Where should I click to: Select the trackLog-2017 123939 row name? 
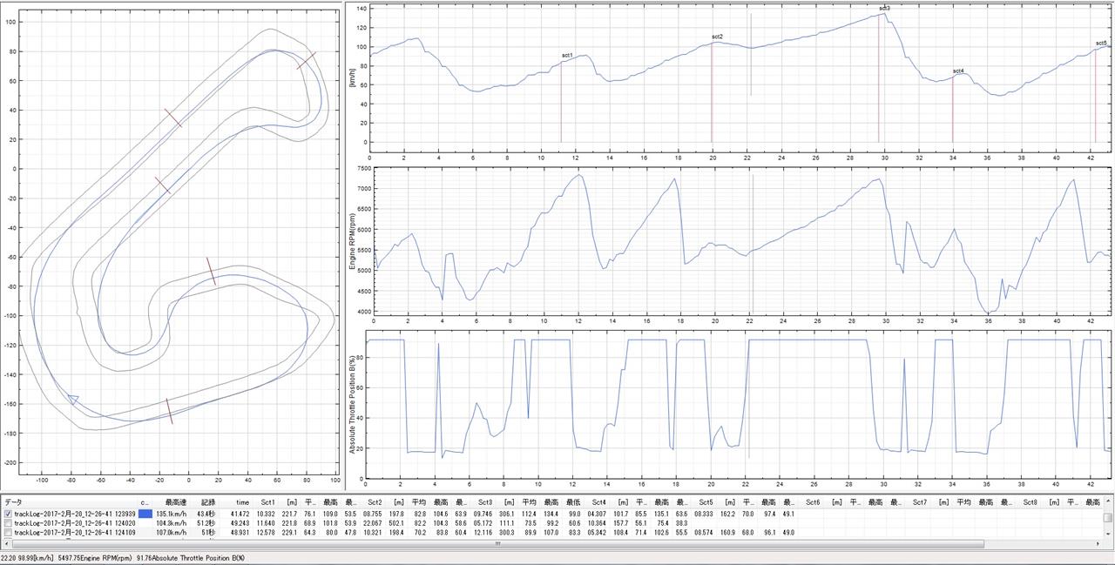75,514
